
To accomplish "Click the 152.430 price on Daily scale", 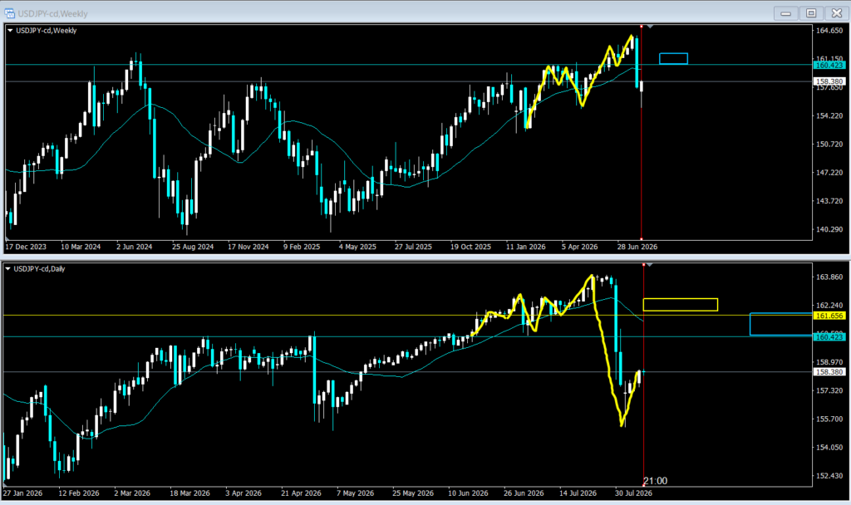I will pos(829,476).
